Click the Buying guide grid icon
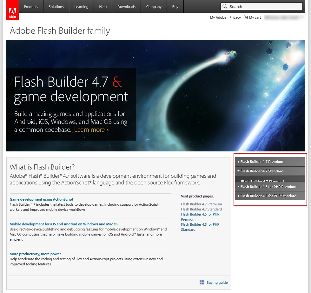Viewport: 311px width, 293px height. [202, 282]
